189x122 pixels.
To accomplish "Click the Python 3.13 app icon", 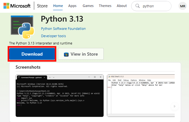I will [x=22, y=27].
